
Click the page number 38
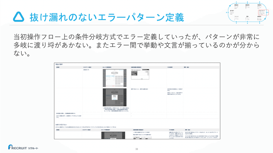(136, 149)
